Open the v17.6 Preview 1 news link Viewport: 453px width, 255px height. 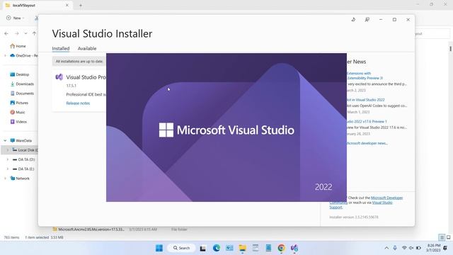click(367, 121)
